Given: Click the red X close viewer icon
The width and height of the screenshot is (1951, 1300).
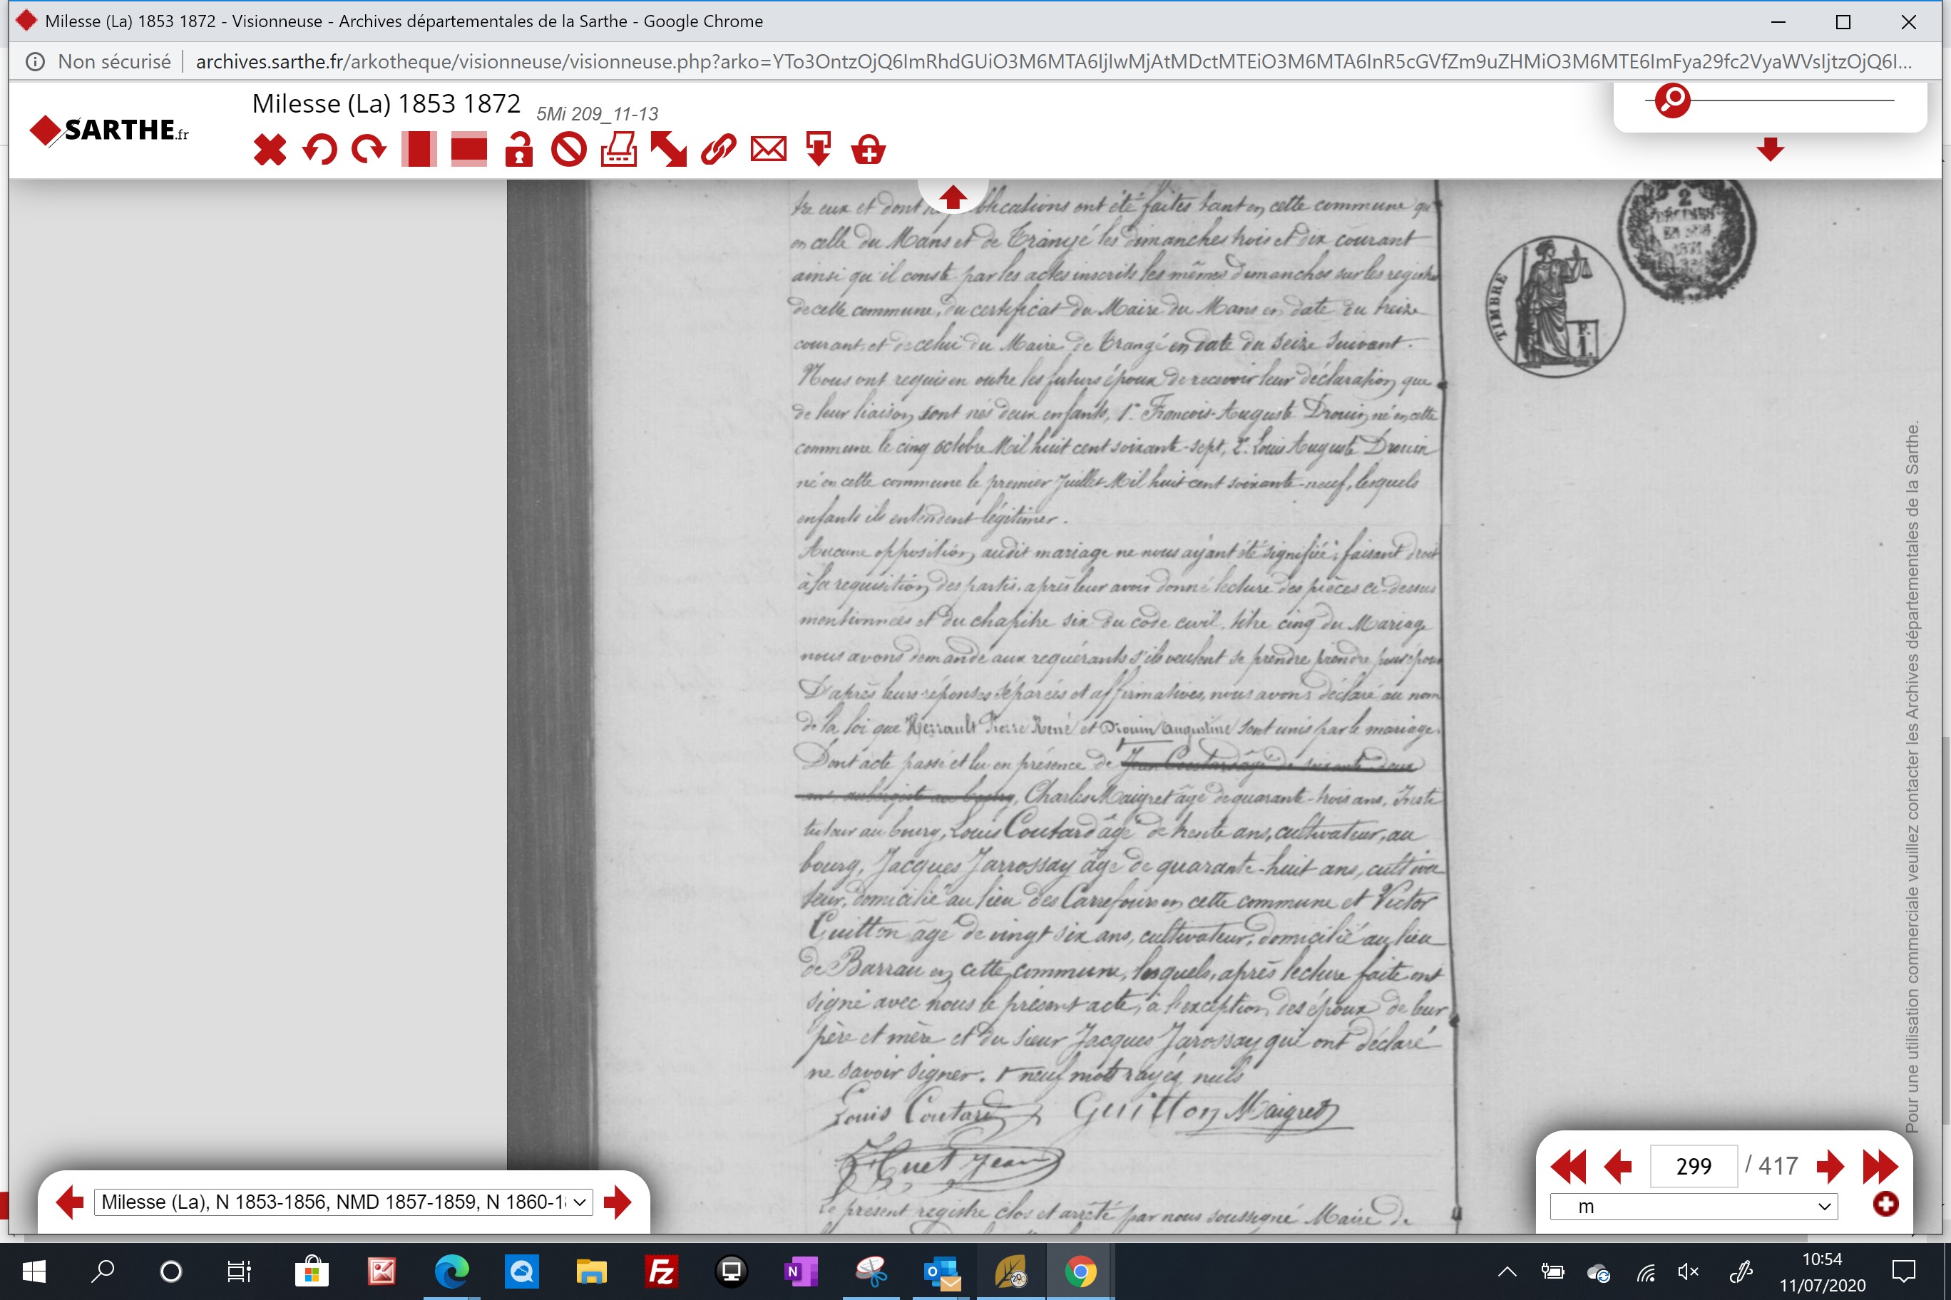Looking at the screenshot, I should pos(270,150).
